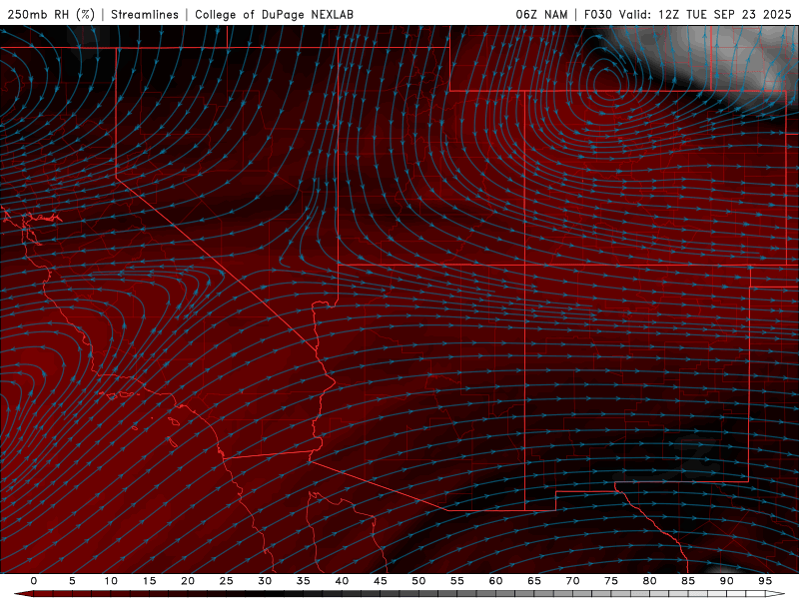Click the "85" legend value
This screenshot has height=599, width=799.
coord(688,581)
